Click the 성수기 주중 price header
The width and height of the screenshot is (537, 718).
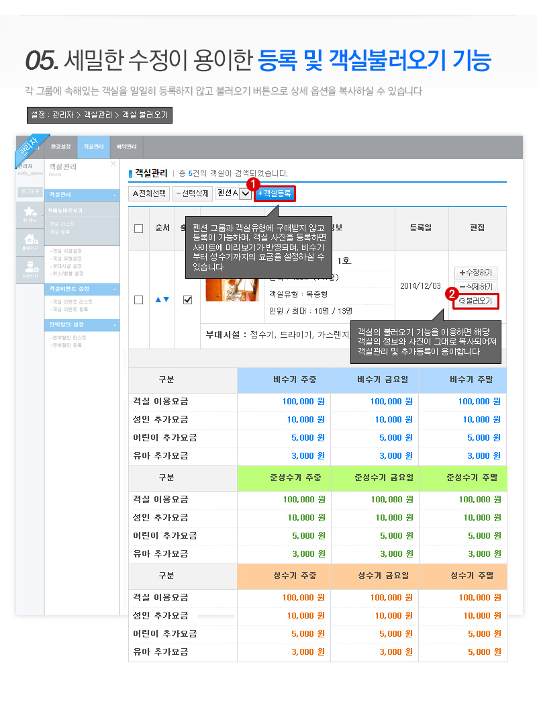point(283,576)
